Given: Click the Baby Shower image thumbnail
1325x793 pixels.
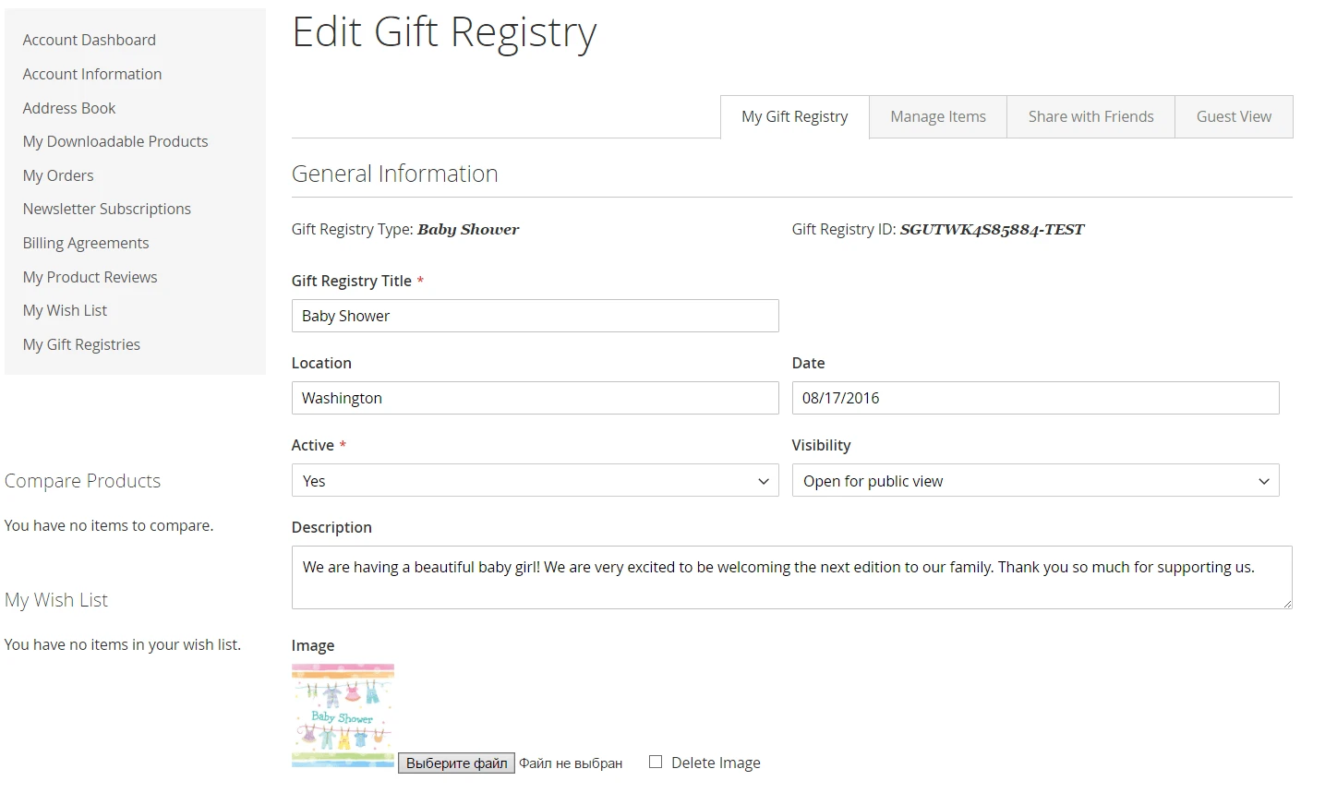Looking at the screenshot, I should (343, 715).
